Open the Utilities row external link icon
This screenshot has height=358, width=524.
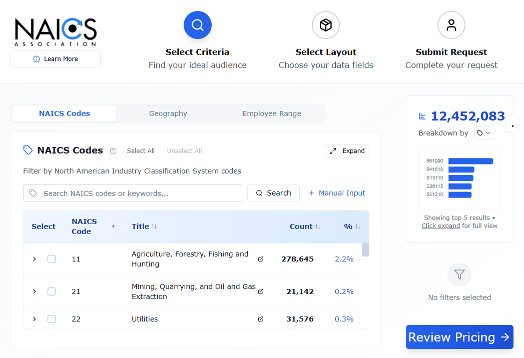260,318
